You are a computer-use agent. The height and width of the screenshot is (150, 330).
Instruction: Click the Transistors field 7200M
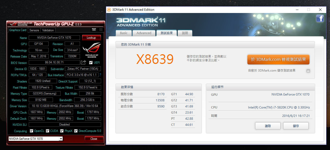tap(72, 56)
